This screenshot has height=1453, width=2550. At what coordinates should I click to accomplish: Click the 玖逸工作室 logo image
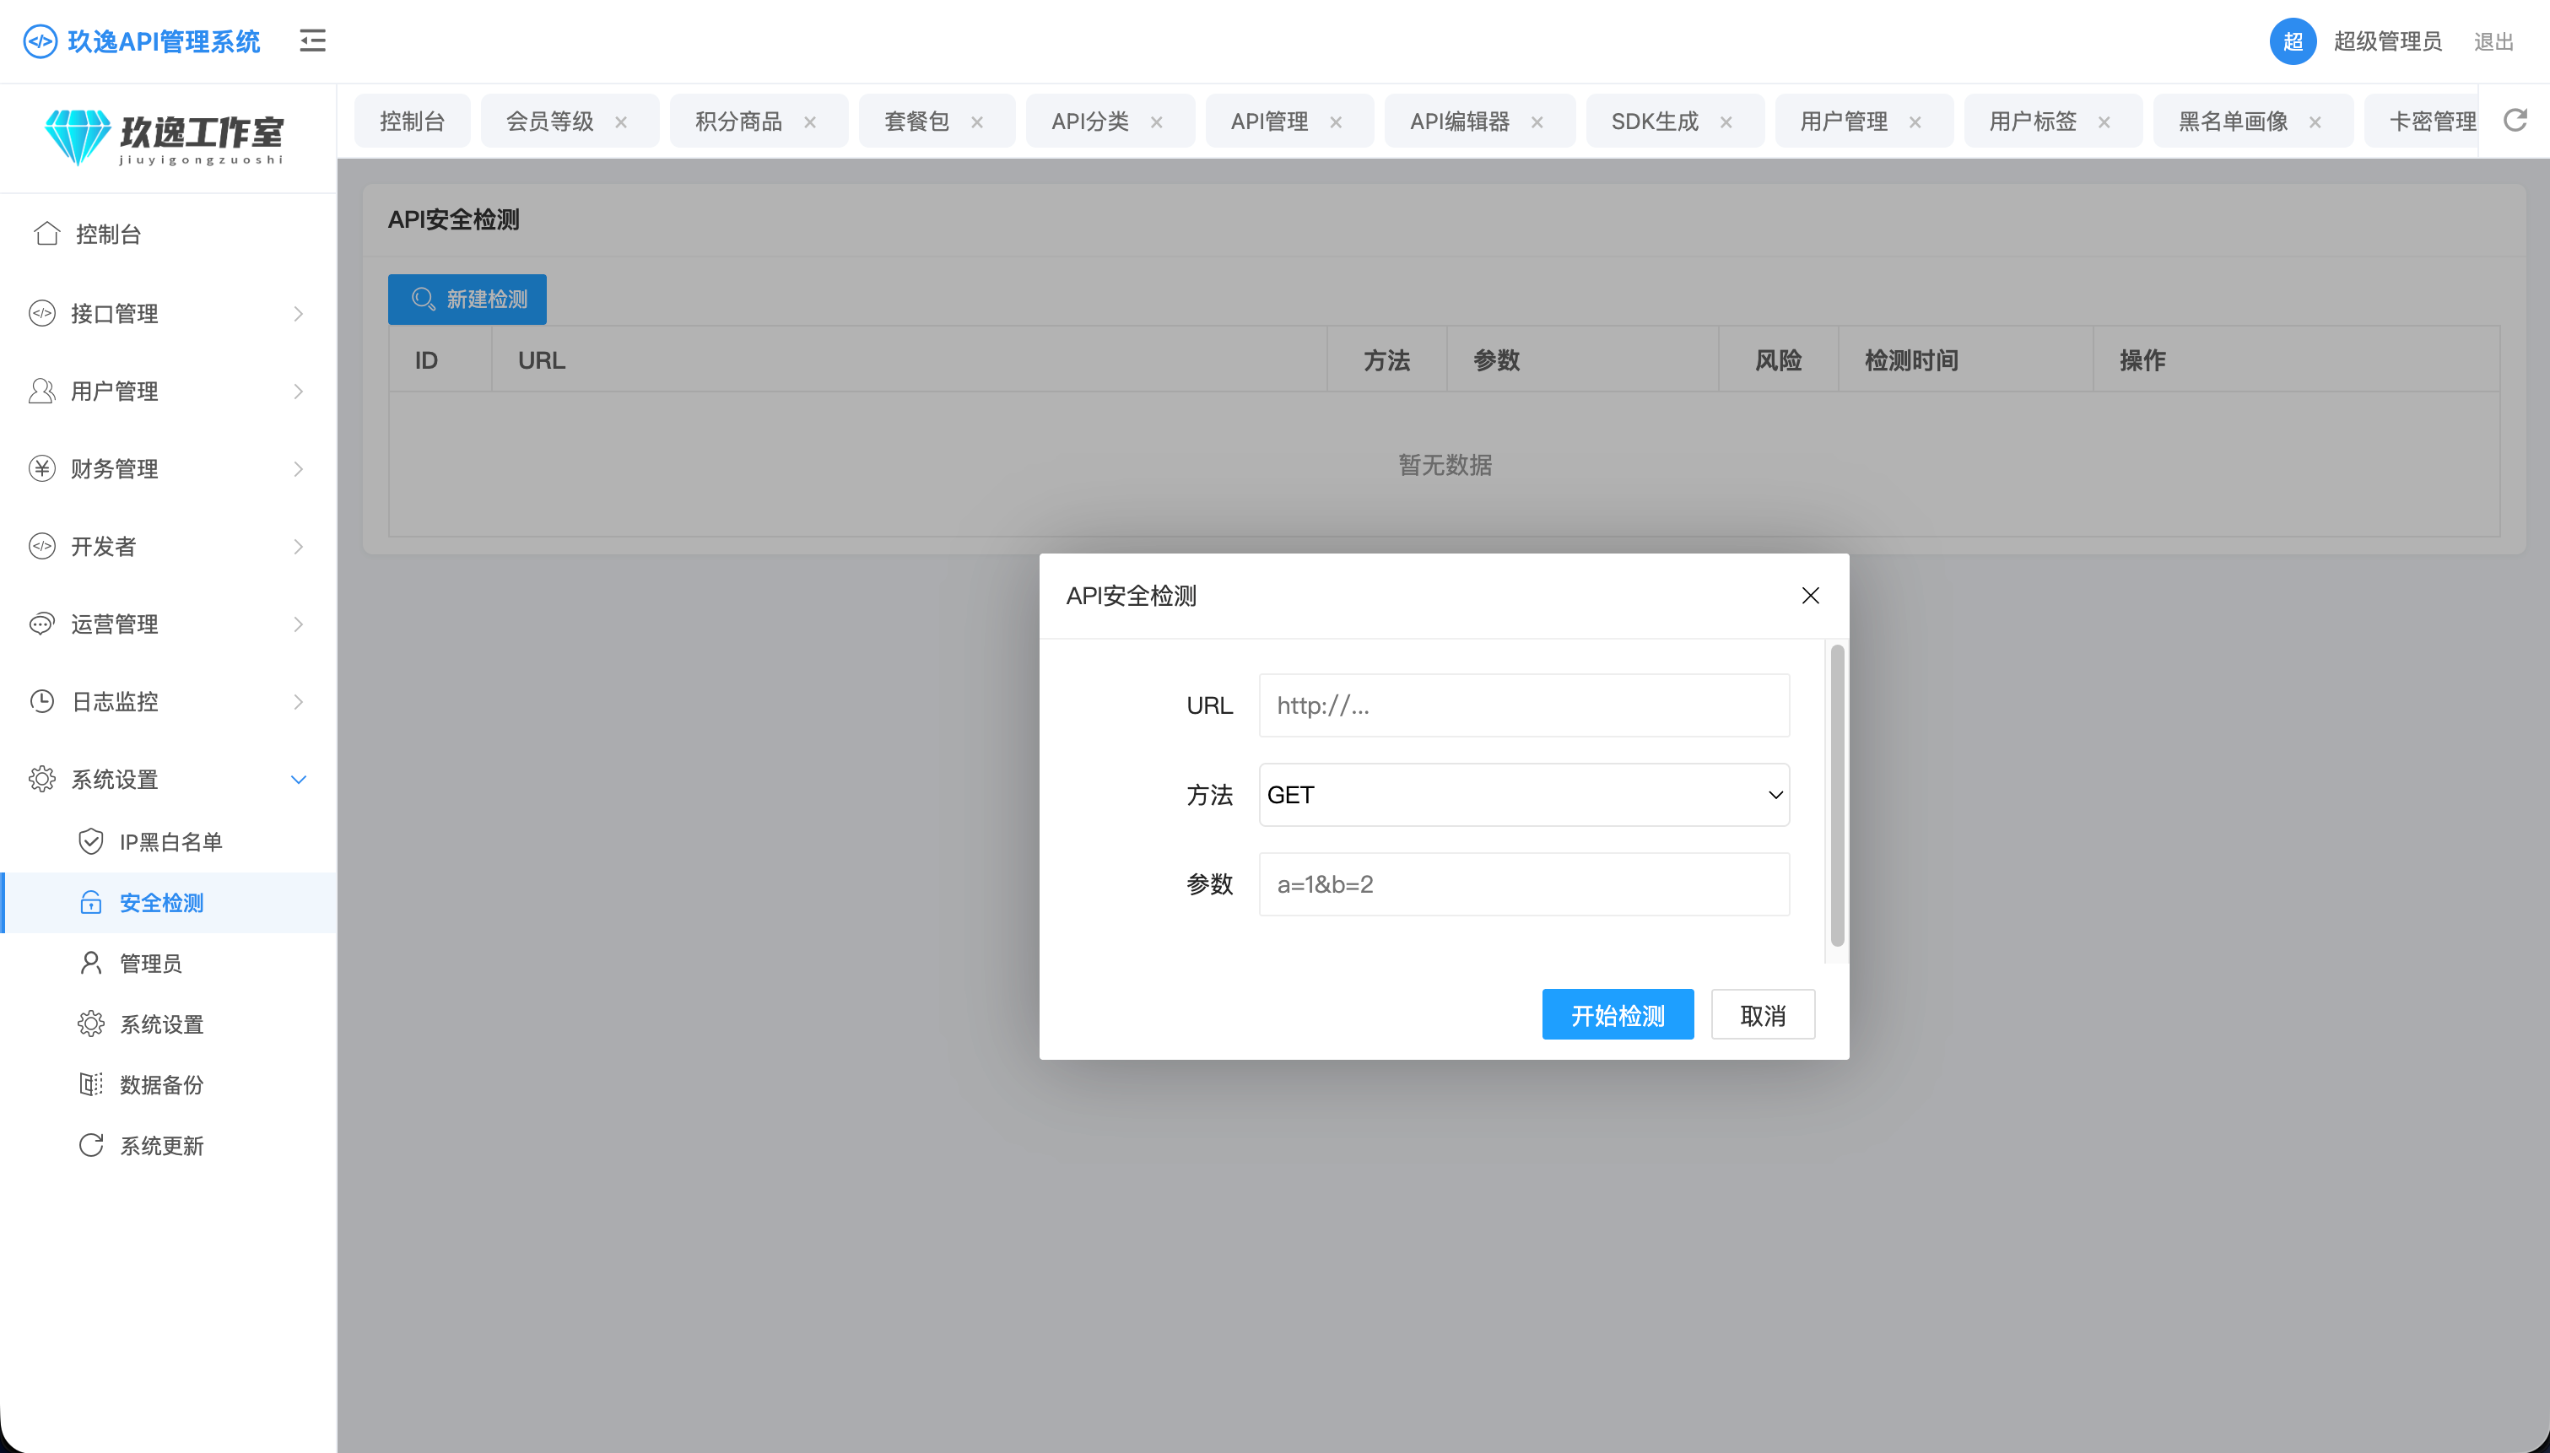pyautogui.click(x=165, y=138)
